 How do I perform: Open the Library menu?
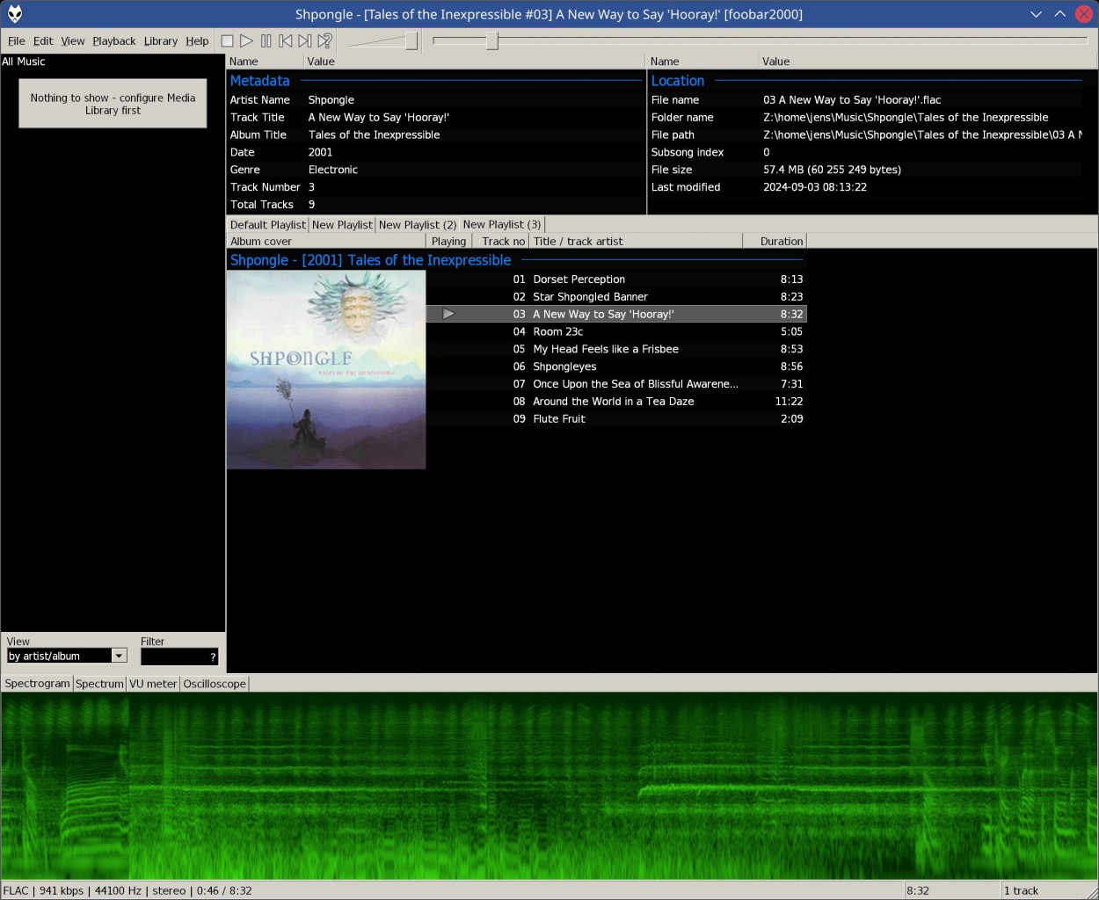(x=160, y=41)
